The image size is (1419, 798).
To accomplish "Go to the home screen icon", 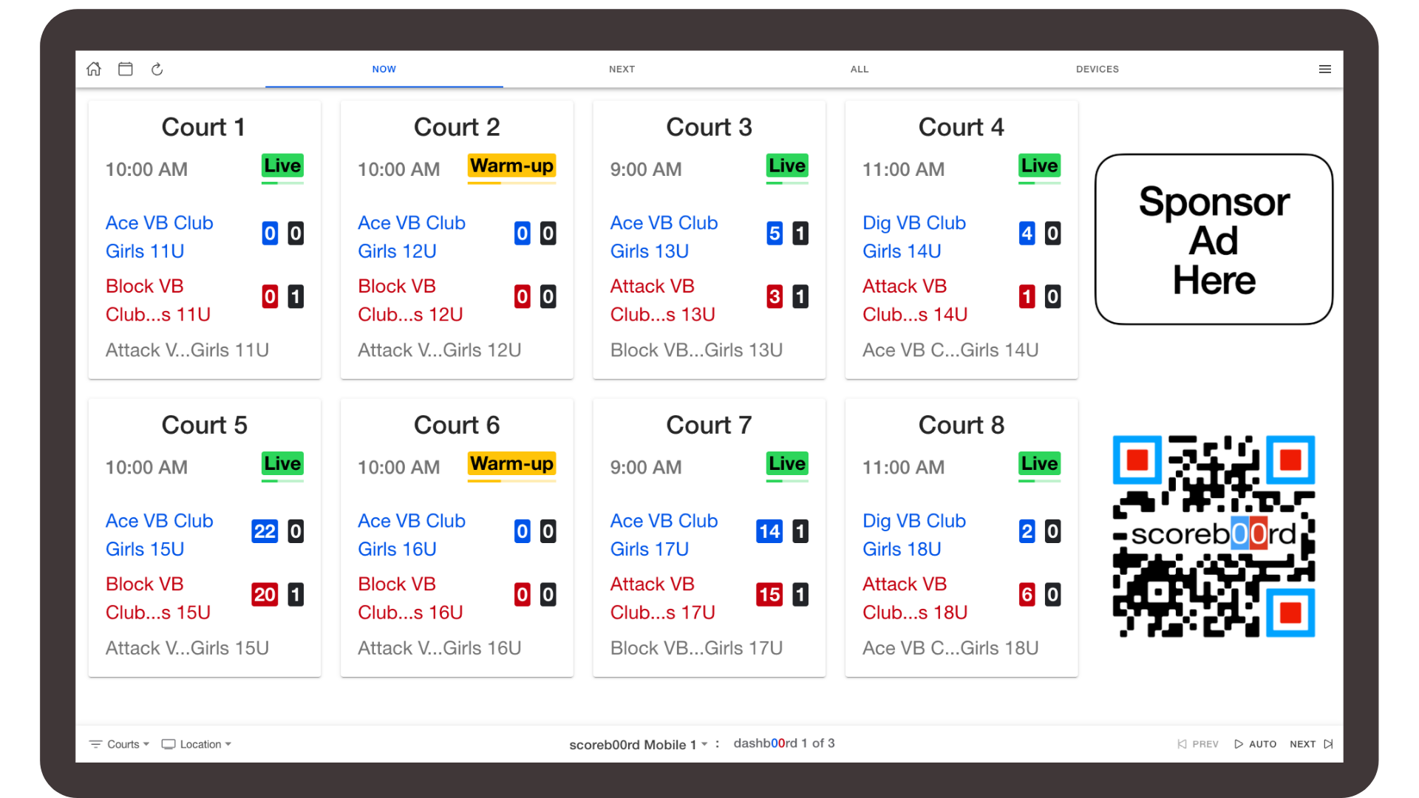I will [x=94, y=69].
